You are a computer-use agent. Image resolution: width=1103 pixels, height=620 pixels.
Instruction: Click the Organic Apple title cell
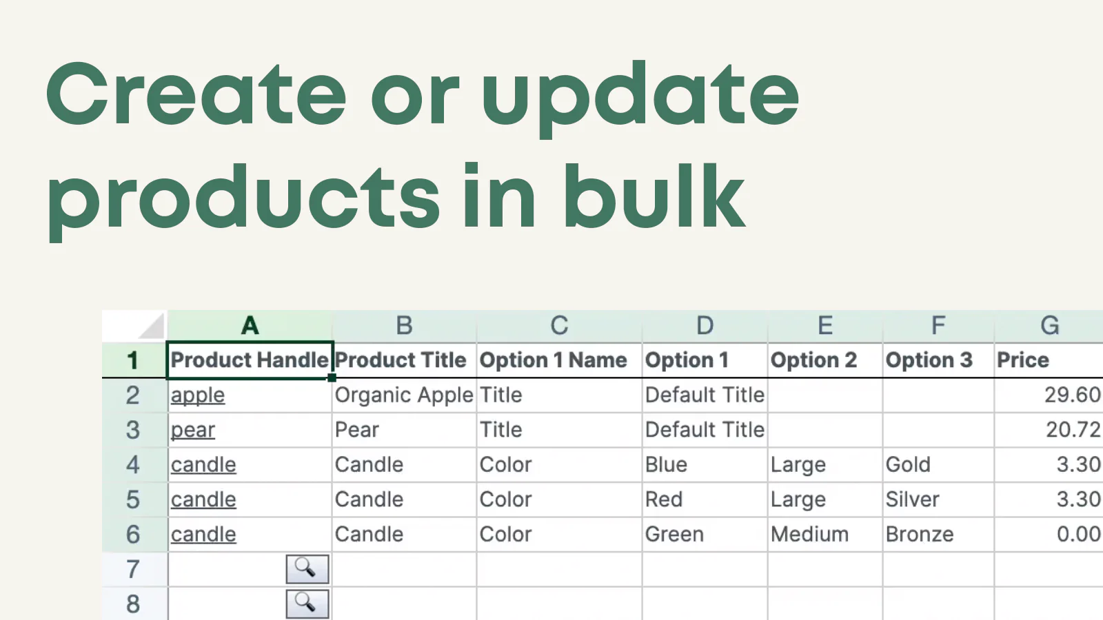[404, 395]
